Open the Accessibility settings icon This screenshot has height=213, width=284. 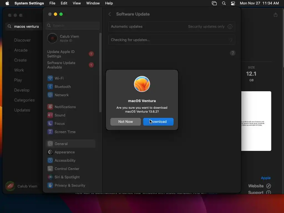coord(50,161)
